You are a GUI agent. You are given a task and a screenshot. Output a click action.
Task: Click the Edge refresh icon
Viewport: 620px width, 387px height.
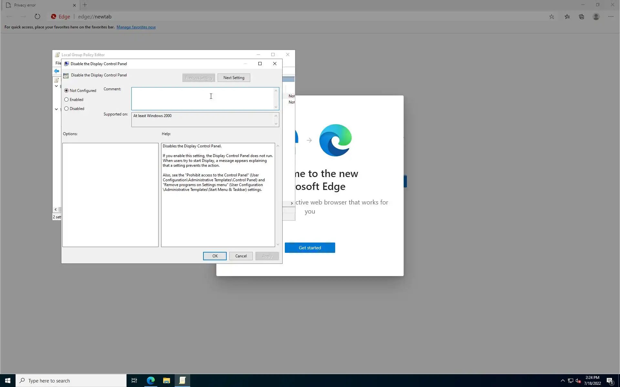click(37, 16)
